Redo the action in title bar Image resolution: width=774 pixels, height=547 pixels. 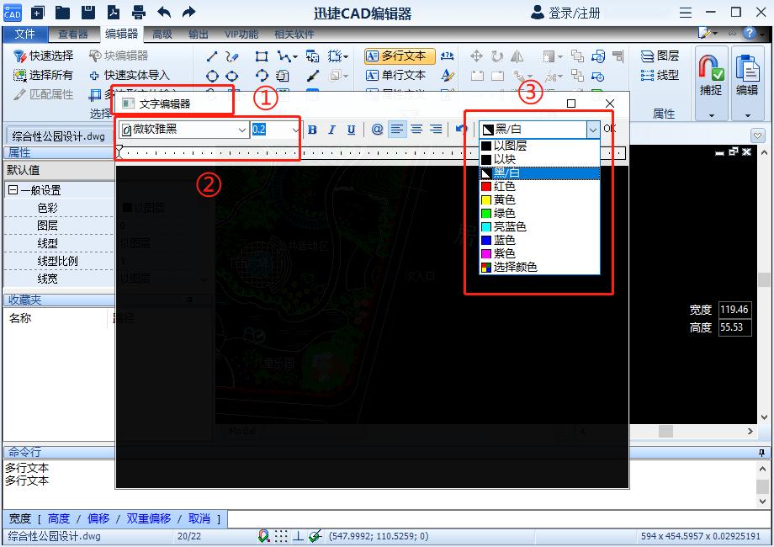click(x=188, y=13)
